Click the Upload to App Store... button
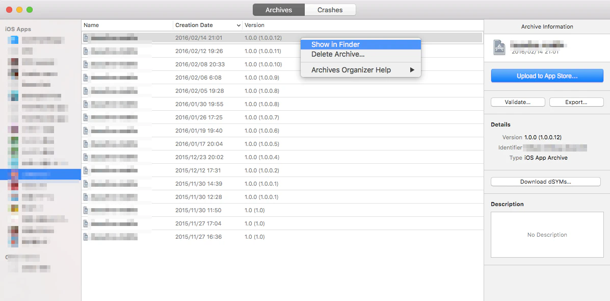 tap(547, 76)
